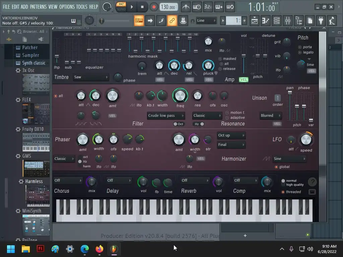This screenshot has height=257, width=343.
Task: Open the Chorus Off dropdown
Action: click(68, 180)
